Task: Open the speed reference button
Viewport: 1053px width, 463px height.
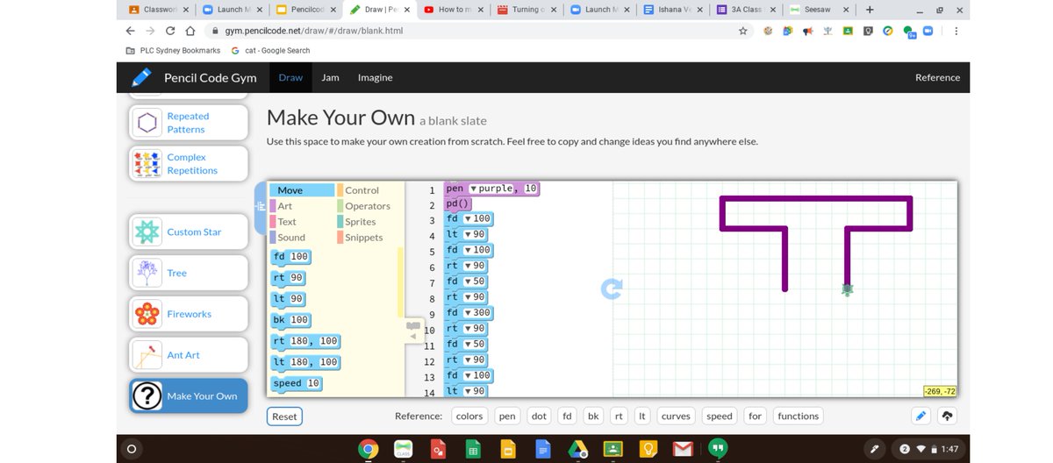Action: [720, 417]
